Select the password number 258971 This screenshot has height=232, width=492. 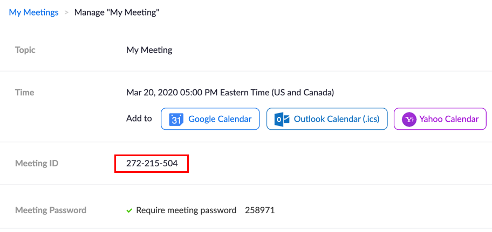260,210
